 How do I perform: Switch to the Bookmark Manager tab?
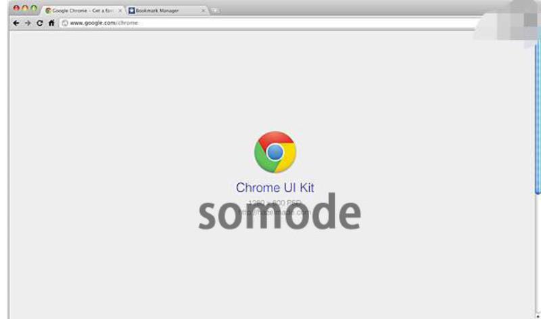pyautogui.click(x=167, y=11)
